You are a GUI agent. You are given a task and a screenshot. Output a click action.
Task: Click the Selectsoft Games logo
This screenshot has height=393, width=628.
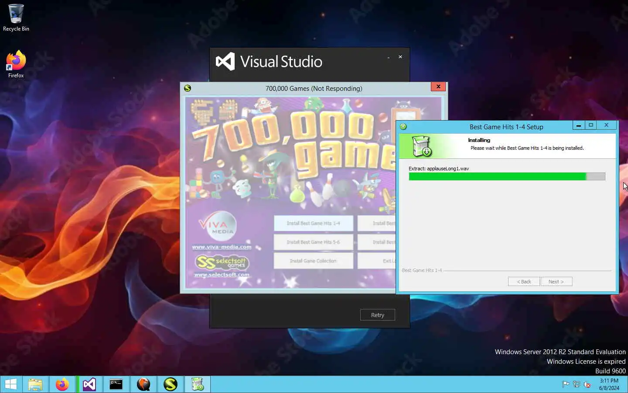pos(222,262)
